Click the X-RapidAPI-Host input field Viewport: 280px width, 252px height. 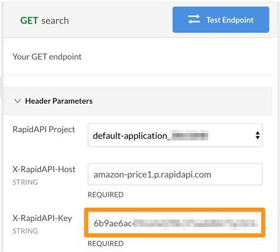175,174
